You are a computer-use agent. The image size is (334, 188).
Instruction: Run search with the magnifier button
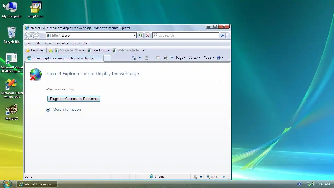tap(223, 36)
